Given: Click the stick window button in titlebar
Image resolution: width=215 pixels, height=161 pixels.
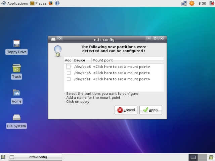Looking at the screenshot, I should click(60, 39).
